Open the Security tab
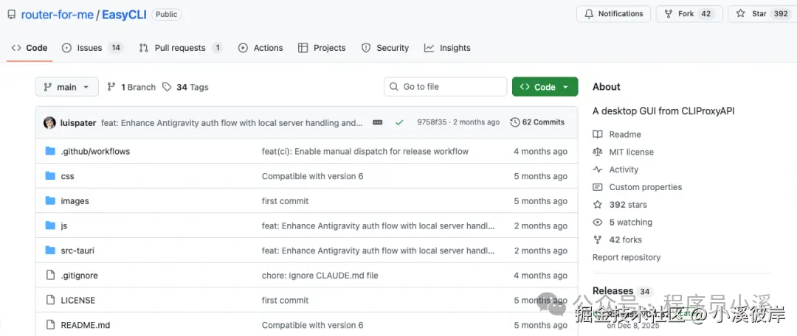The image size is (797, 336). [384, 48]
